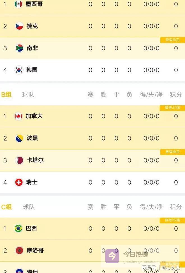Open the 加拿大 team name
Screen dimensions: 185x273
[34, 116]
